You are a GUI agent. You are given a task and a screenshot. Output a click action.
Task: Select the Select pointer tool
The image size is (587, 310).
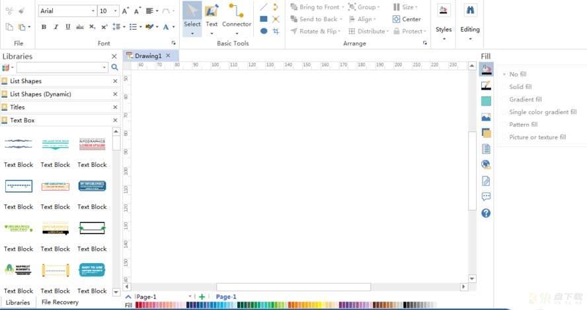coord(192,18)
